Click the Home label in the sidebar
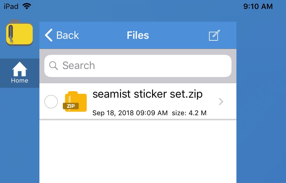Screen dimensions: 286x183 tap(19, 81)
